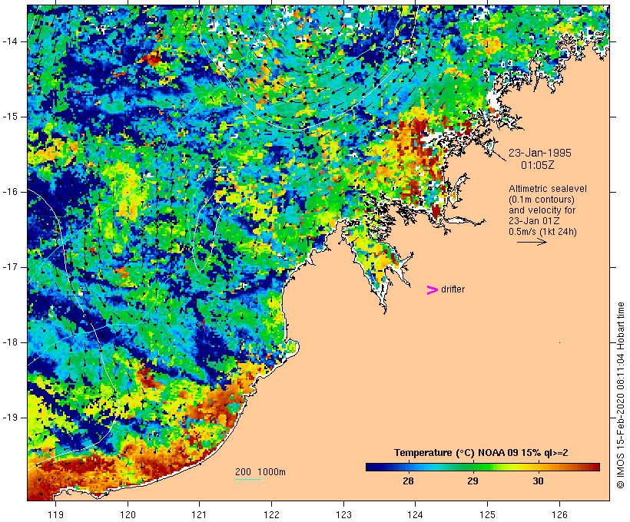Viewport: 630px width, 522px height.
Task: Click the colorbar tick label 28
Action: coord(408,481)
